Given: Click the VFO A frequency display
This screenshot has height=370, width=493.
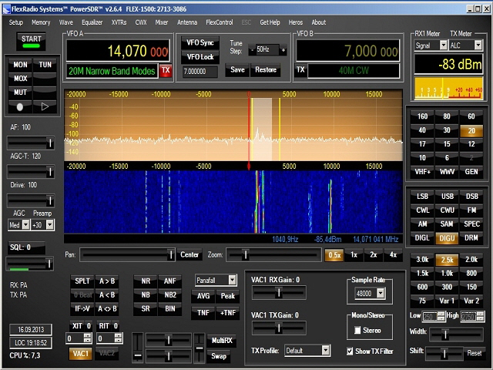Looking at the screenshot, I should (118, 51).
